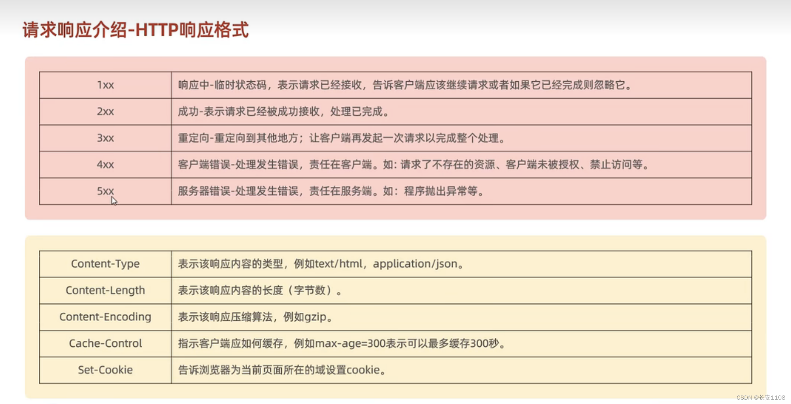Select the Content-Encoding header cell
Viewport: 791px width, 404px height.
coord(105,317)
